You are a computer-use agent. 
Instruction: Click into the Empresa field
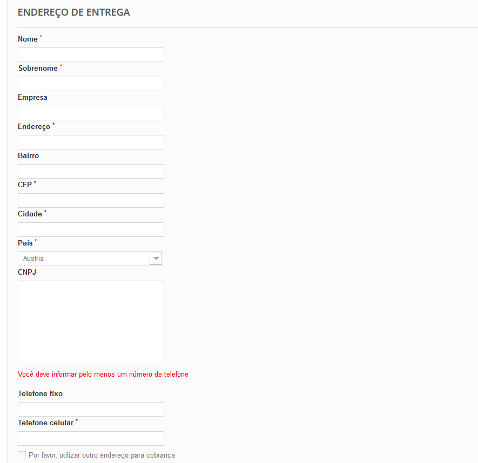[91, 113]
